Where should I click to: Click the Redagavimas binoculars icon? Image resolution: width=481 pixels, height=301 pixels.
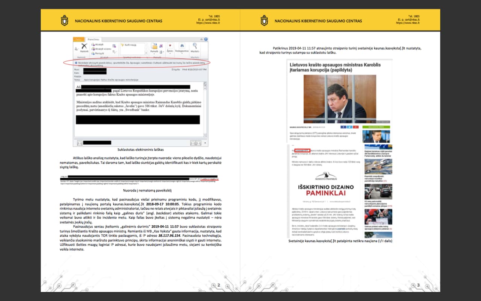tap(182, 46)
